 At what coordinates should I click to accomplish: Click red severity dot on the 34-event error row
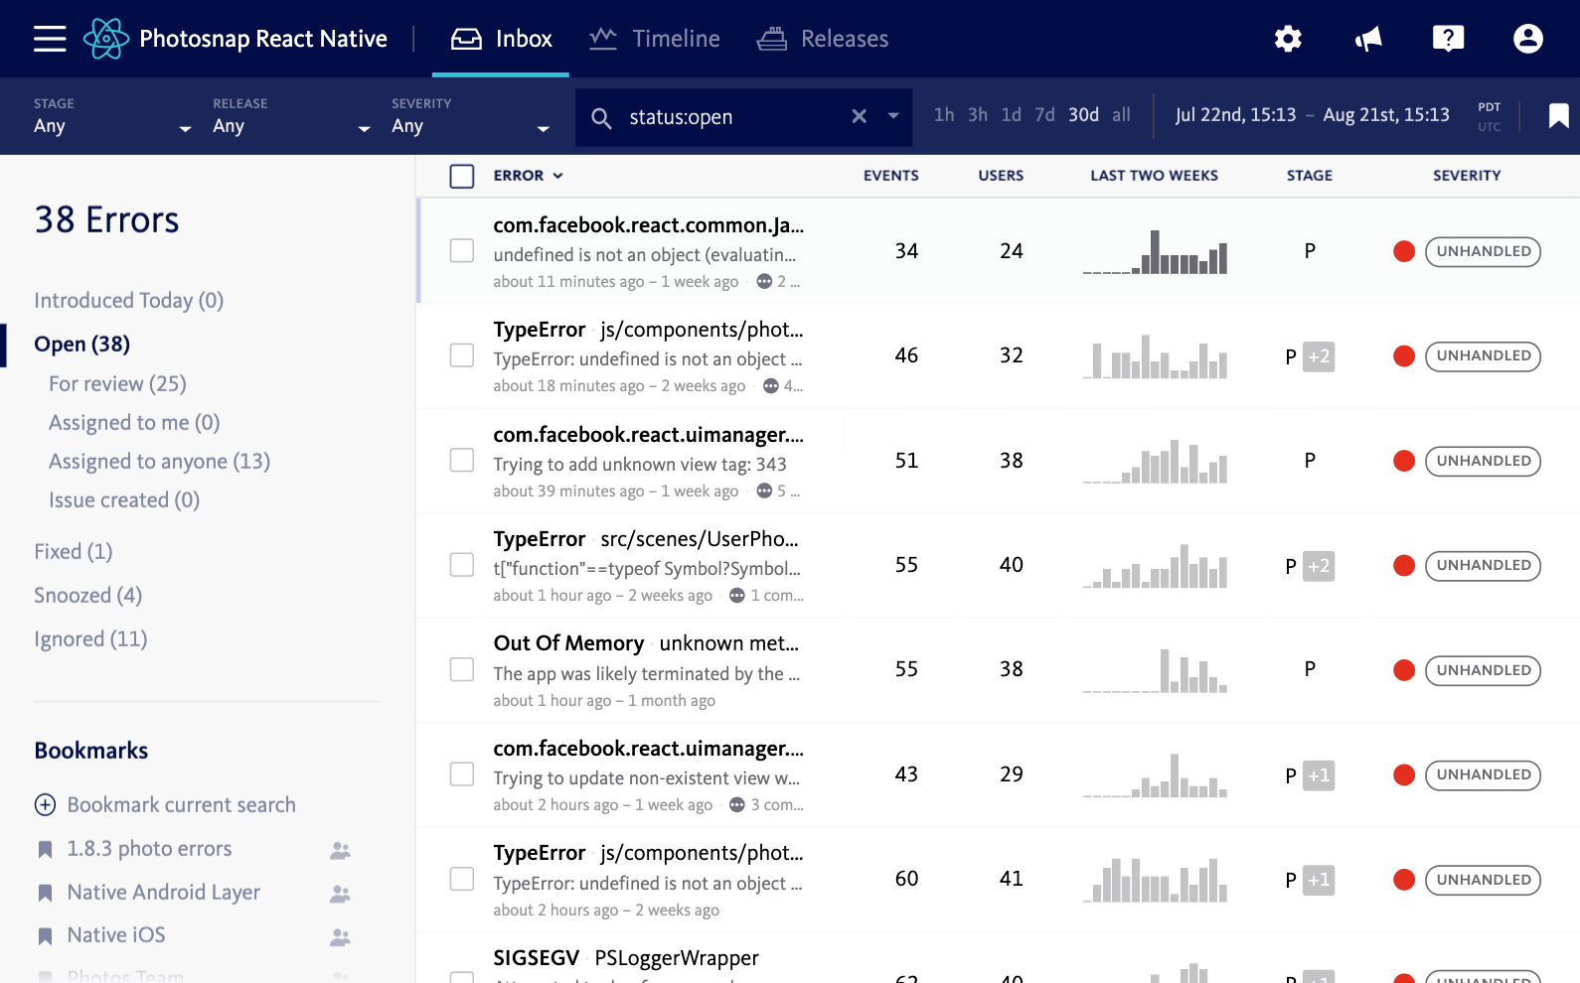click(1404, 251)
